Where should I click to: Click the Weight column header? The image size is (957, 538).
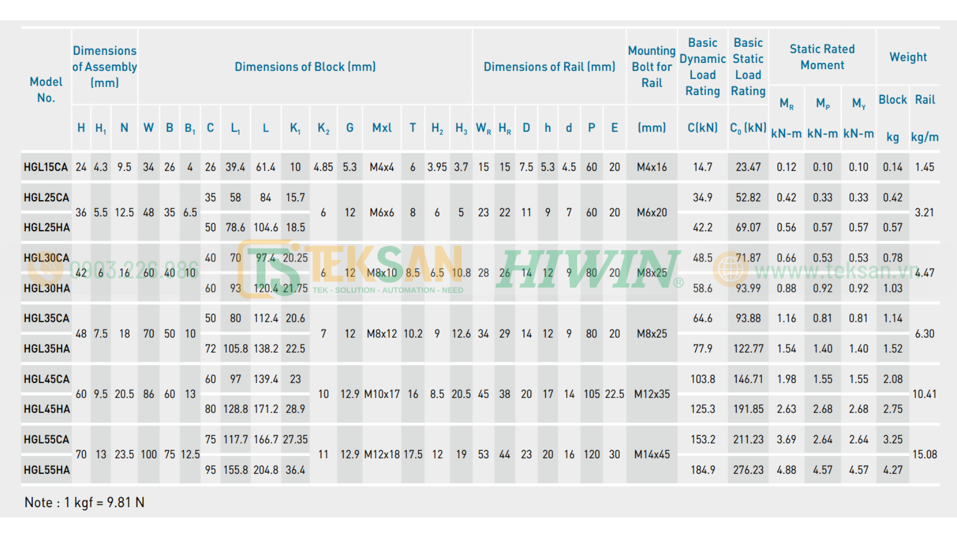(x=908, y=57)
